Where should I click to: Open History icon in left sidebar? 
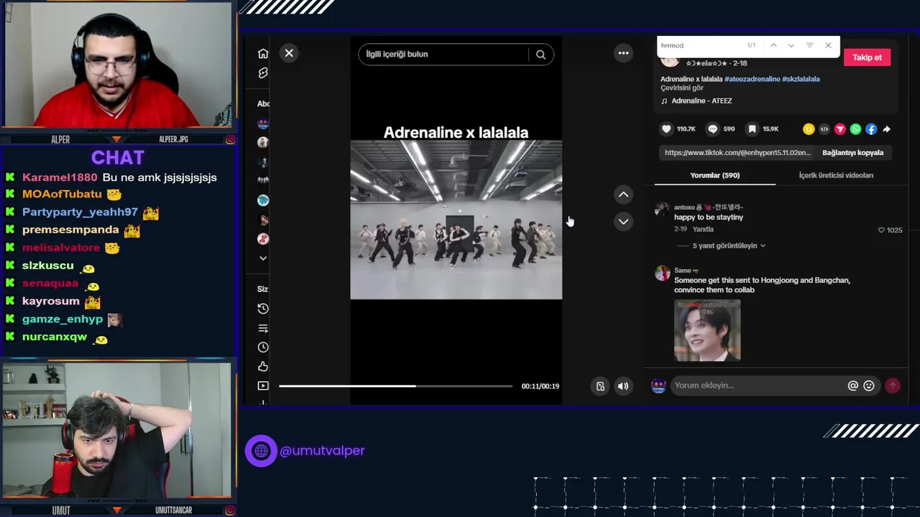[x=263, y=308]
